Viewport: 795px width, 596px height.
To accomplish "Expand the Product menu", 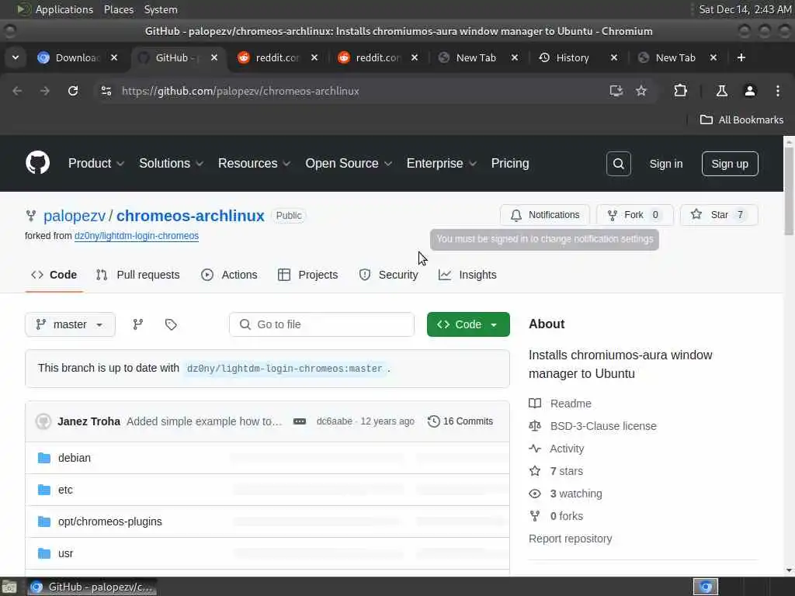I will click(95, 163).
